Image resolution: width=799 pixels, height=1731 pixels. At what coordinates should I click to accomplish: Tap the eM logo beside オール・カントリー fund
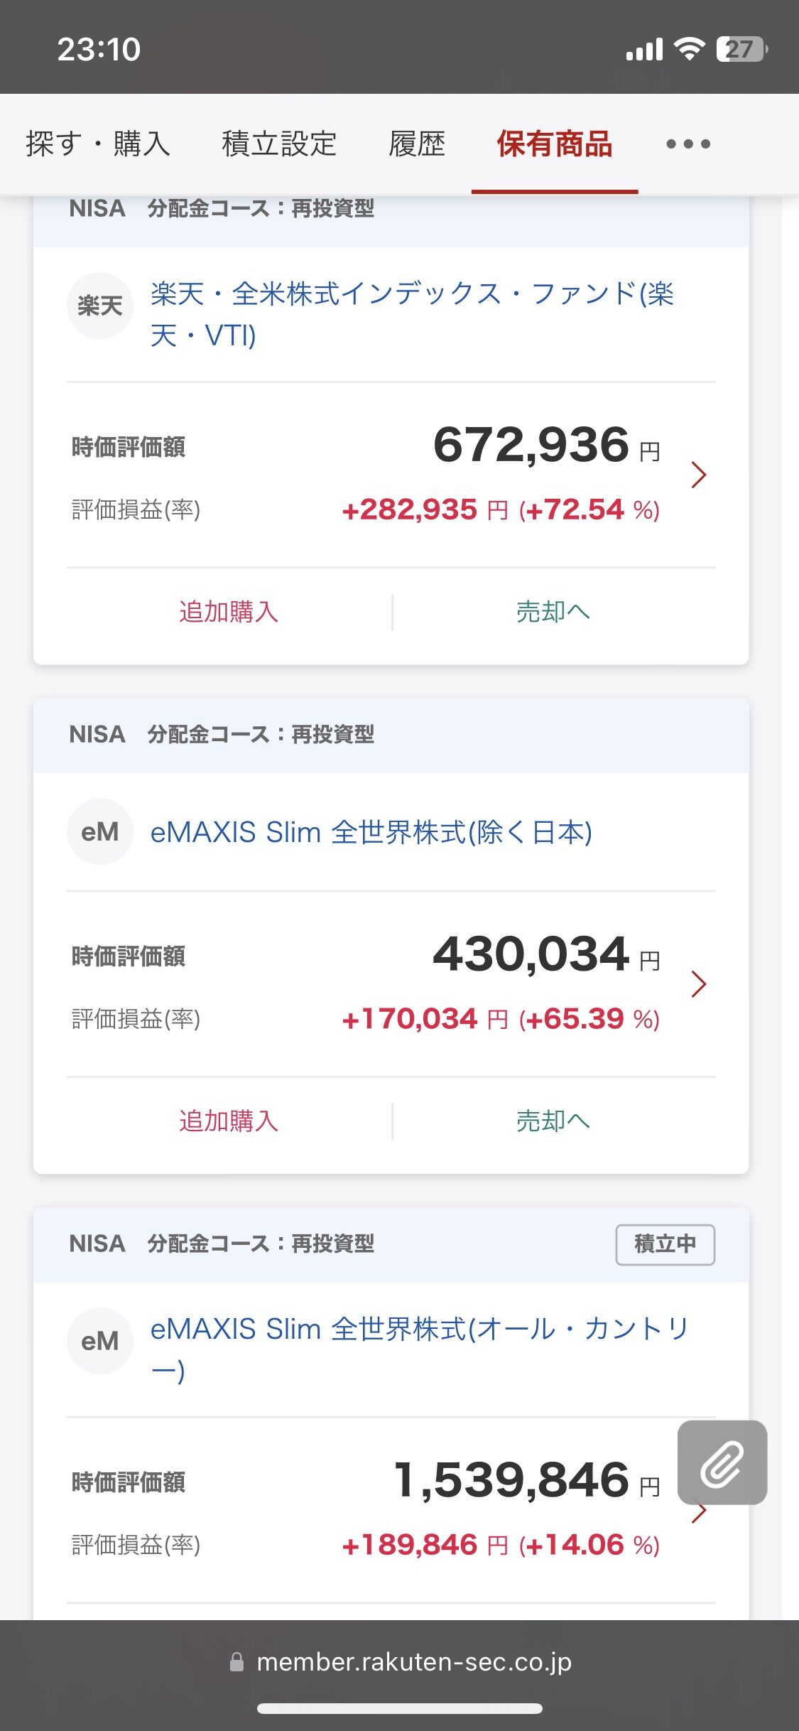[99, 1341]
